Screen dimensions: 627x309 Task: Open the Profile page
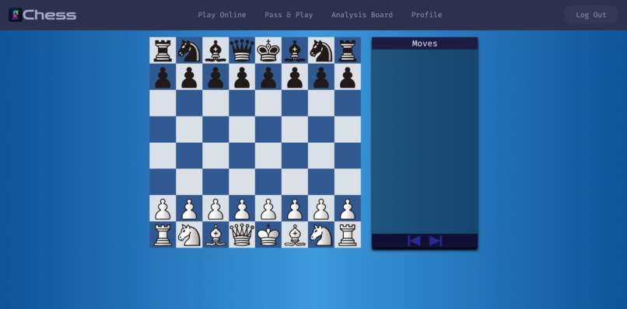[x=426, y=15]
